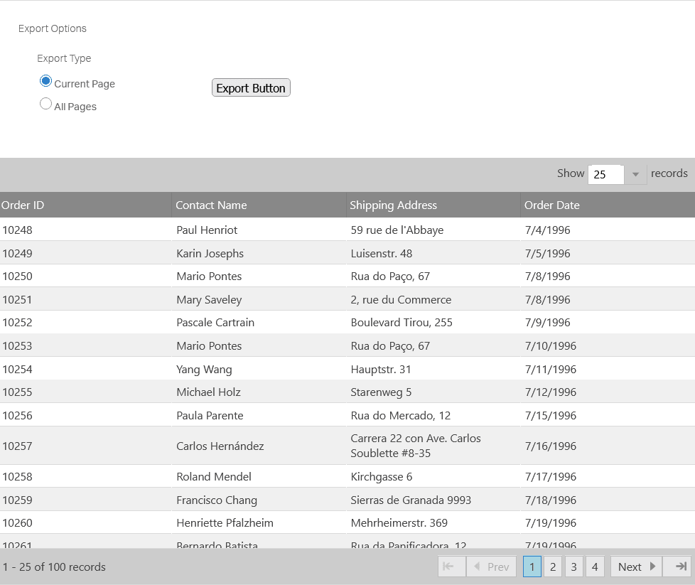Click address Rua do Mercado, 12
Screen dimensions: 695x585
401,416
